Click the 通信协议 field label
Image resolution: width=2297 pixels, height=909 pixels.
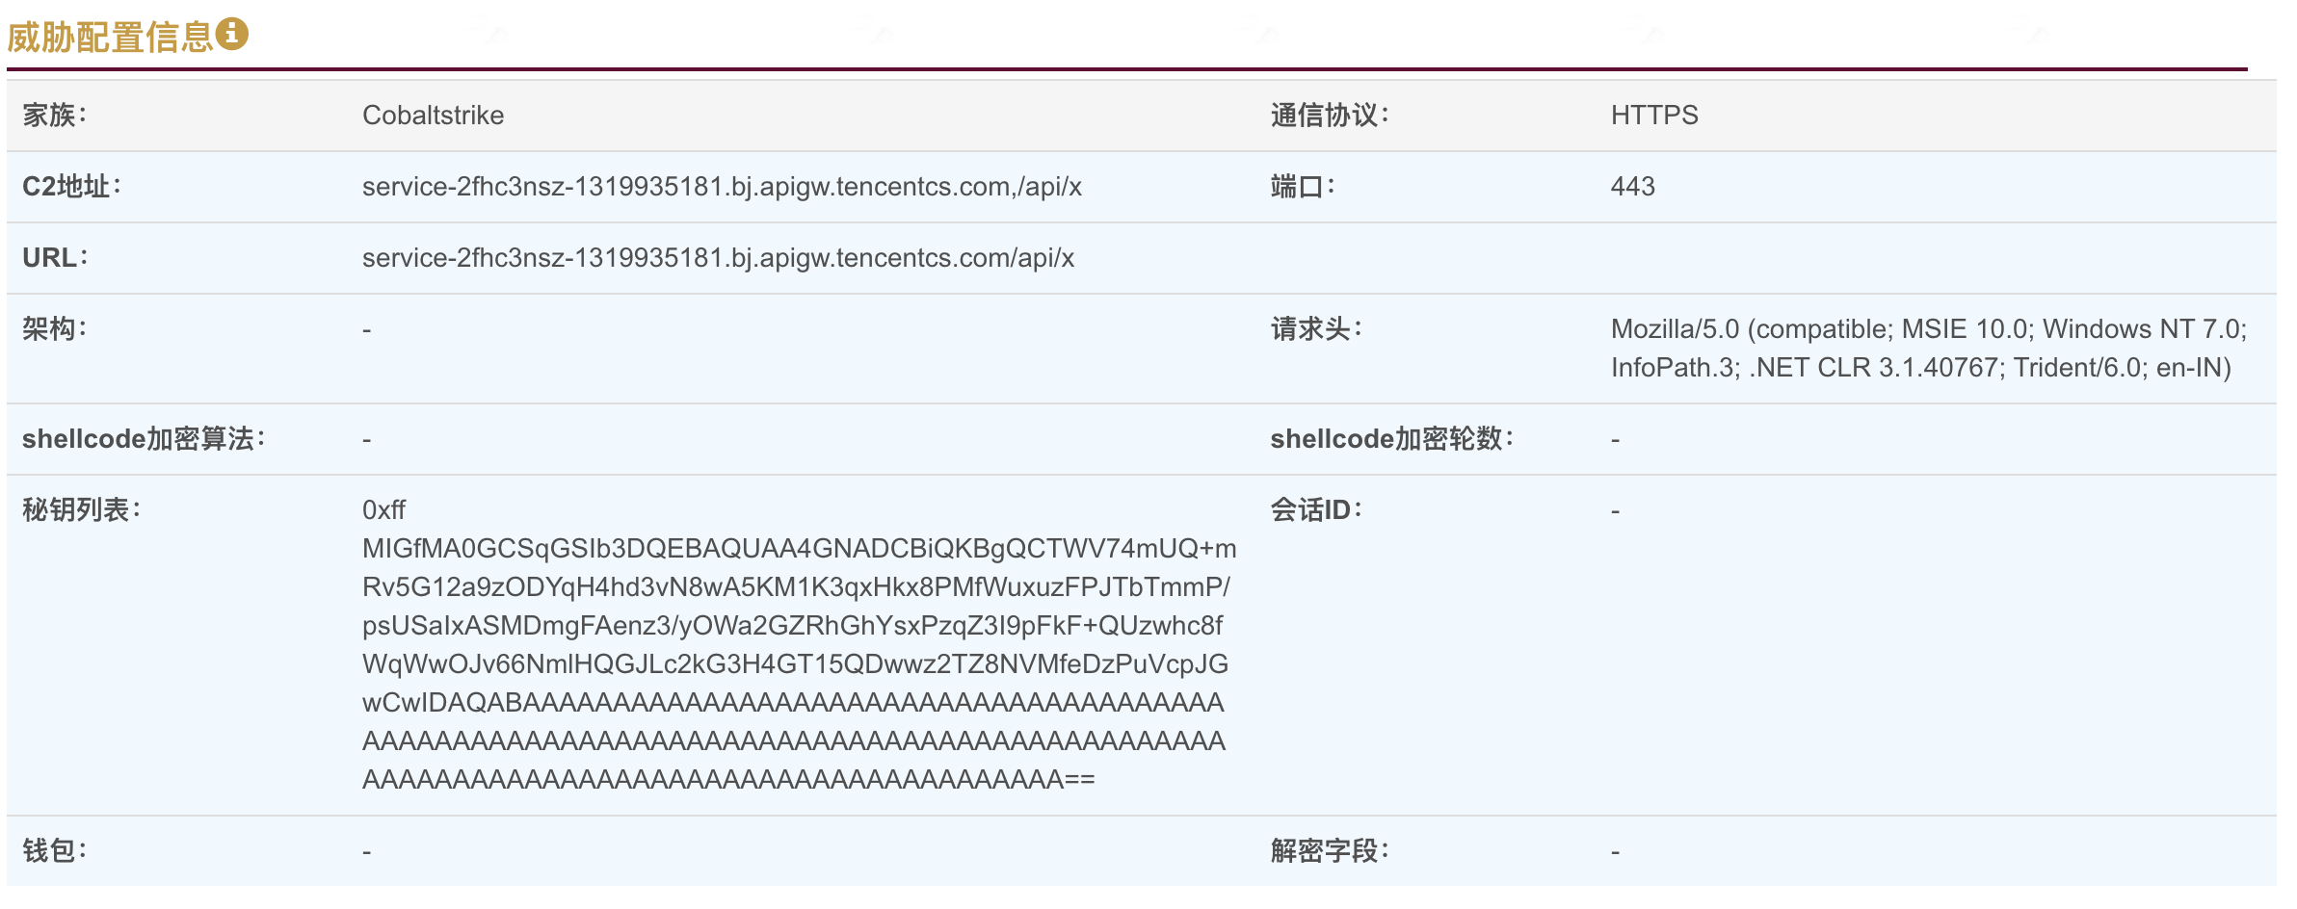1330,116
